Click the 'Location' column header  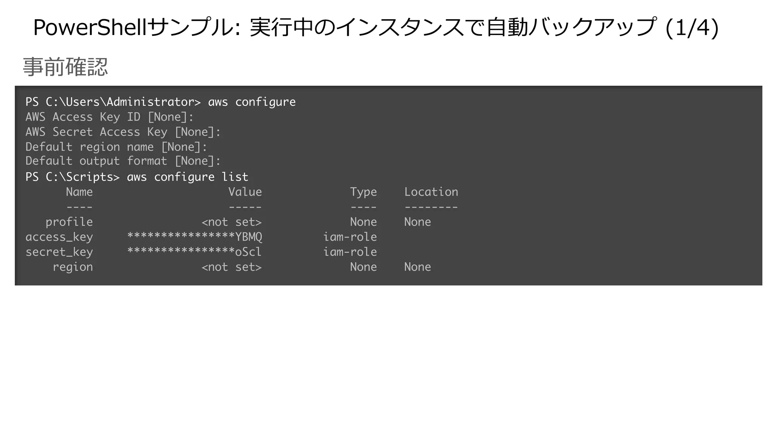pos(431,192)
